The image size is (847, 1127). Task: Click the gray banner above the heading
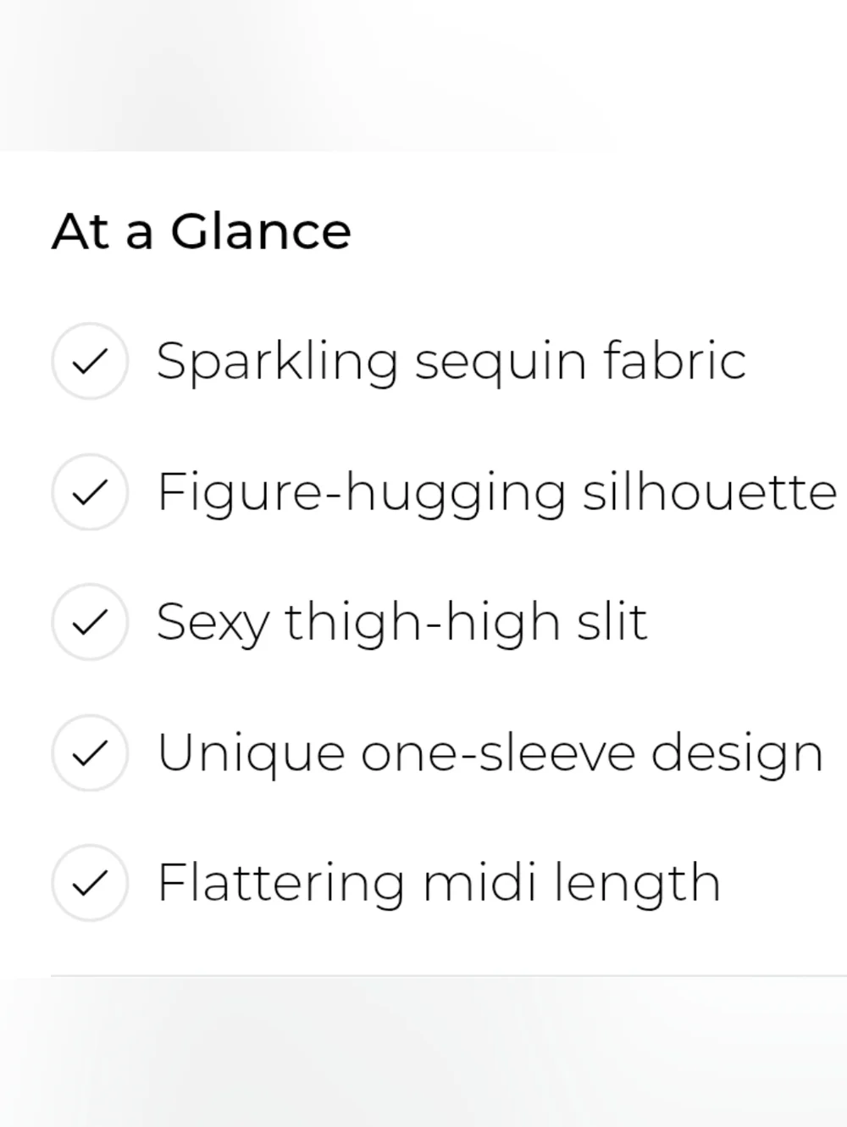coord(423,75)
